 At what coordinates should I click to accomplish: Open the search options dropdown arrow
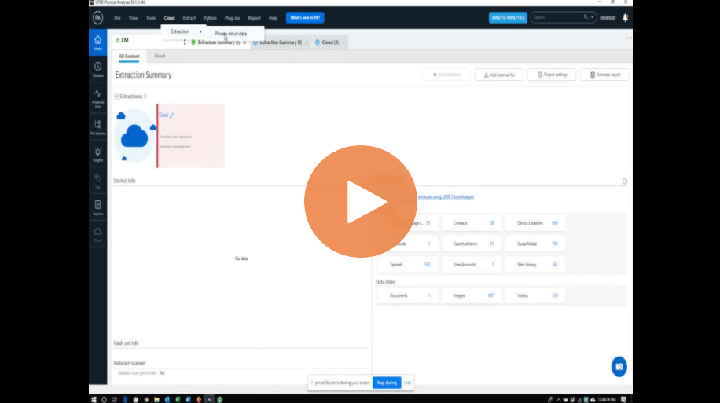(592, 17)
